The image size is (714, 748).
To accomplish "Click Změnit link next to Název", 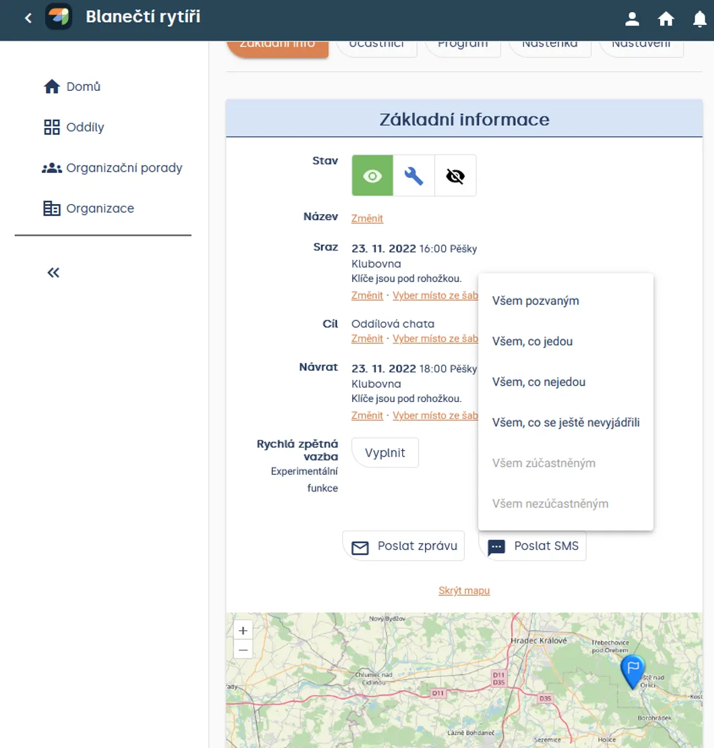I will 367,219.
